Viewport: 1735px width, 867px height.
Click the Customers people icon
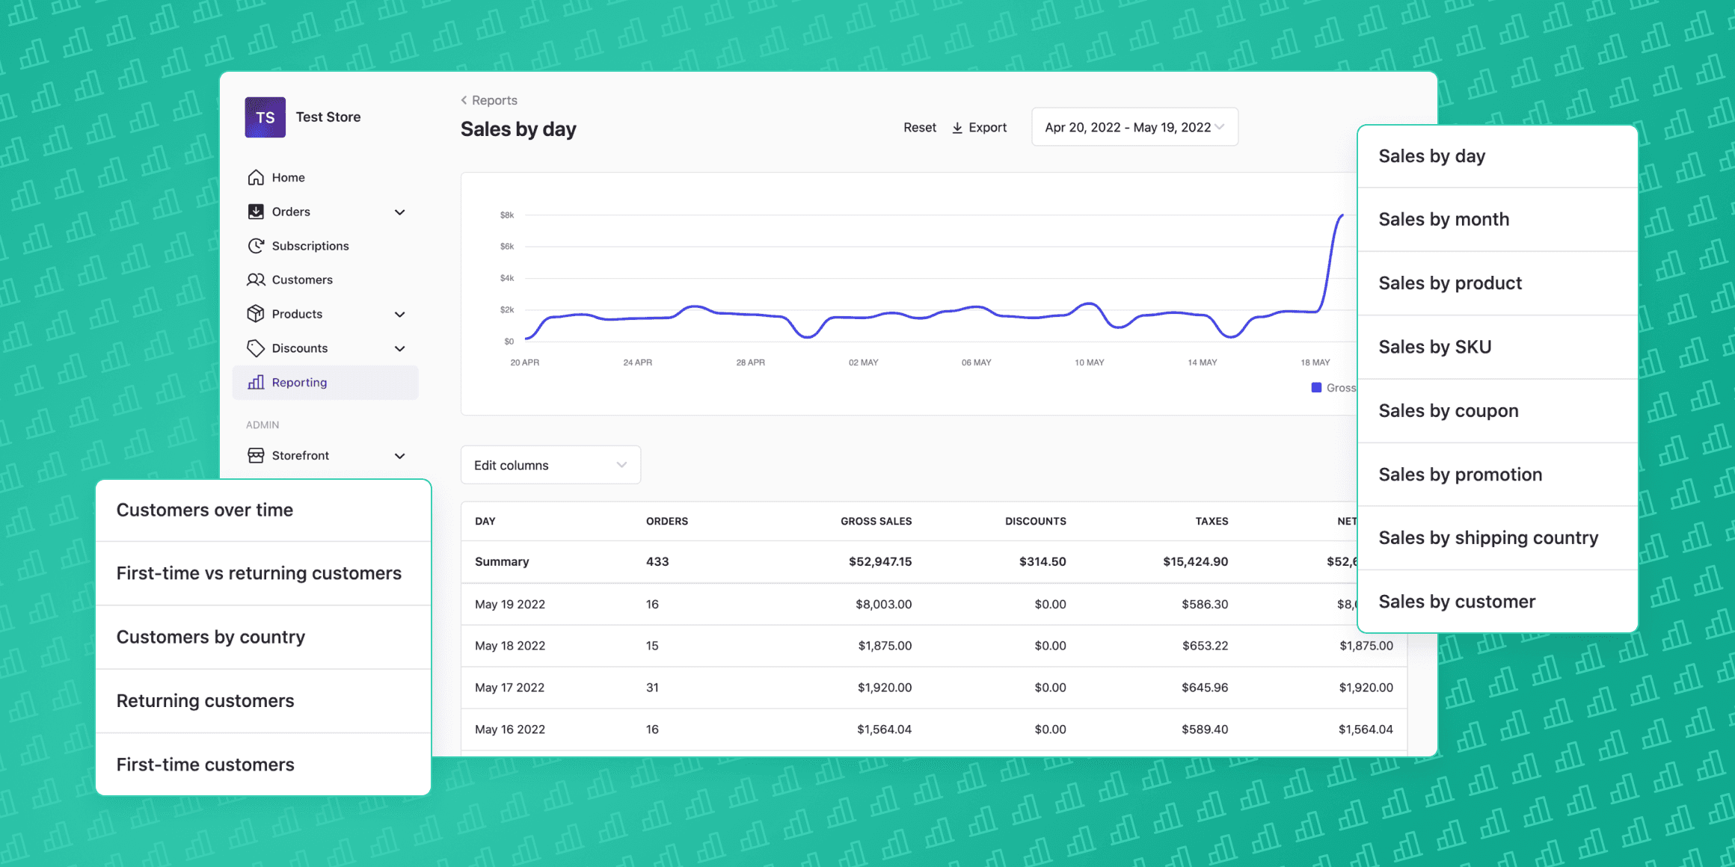tap(256, 280)
